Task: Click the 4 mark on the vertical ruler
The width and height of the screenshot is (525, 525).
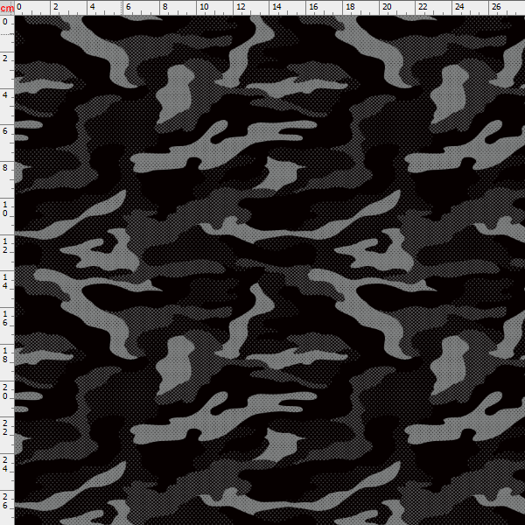Action: [4, 95]
